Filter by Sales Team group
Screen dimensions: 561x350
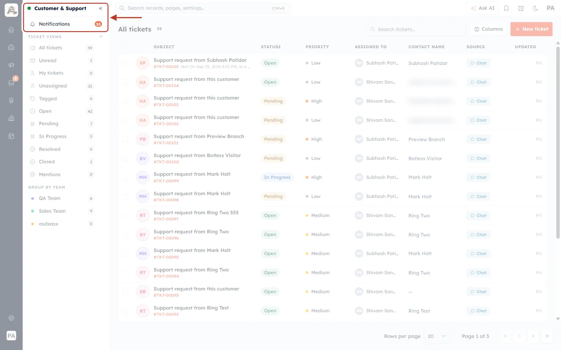(62, 211)
